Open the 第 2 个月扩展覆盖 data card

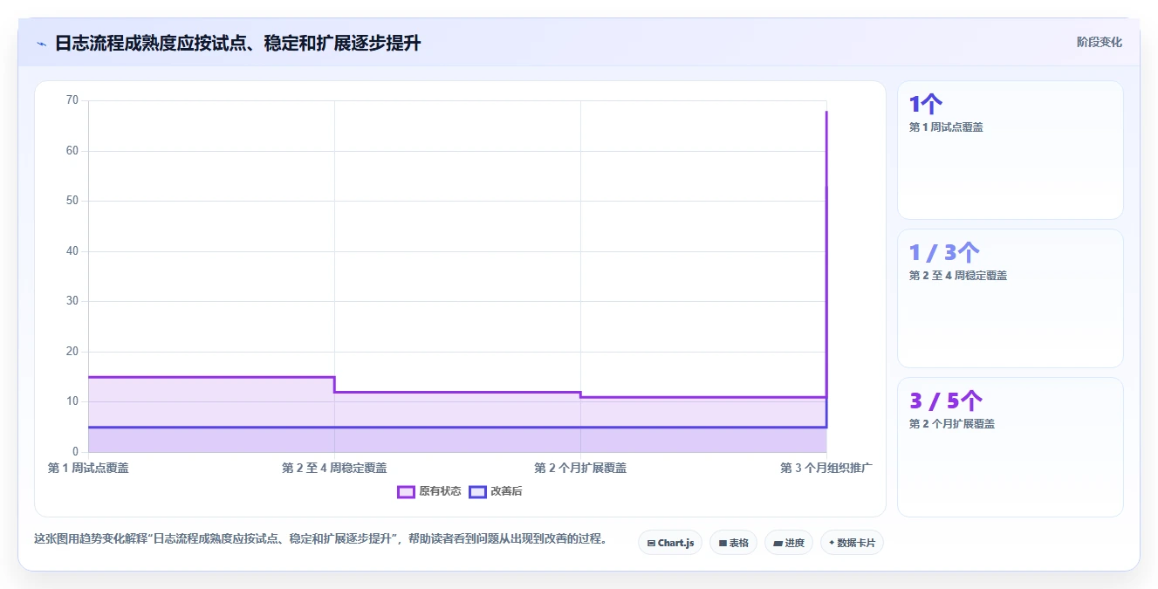[1011, 447]
